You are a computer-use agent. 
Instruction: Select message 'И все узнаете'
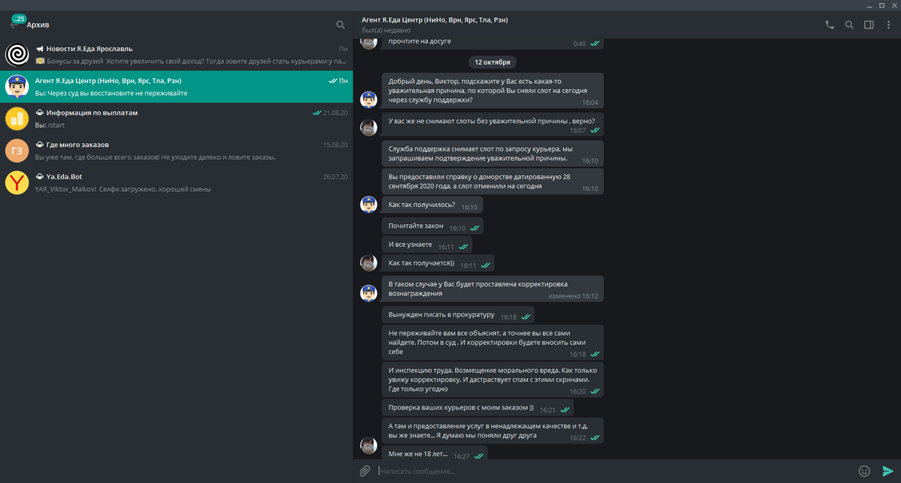pos(426,245)
